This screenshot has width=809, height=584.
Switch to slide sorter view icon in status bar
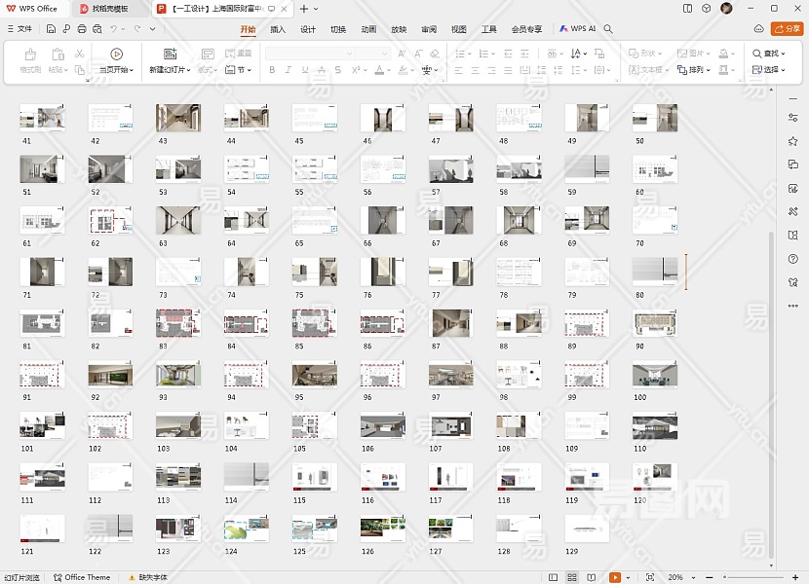click(572, 577)
